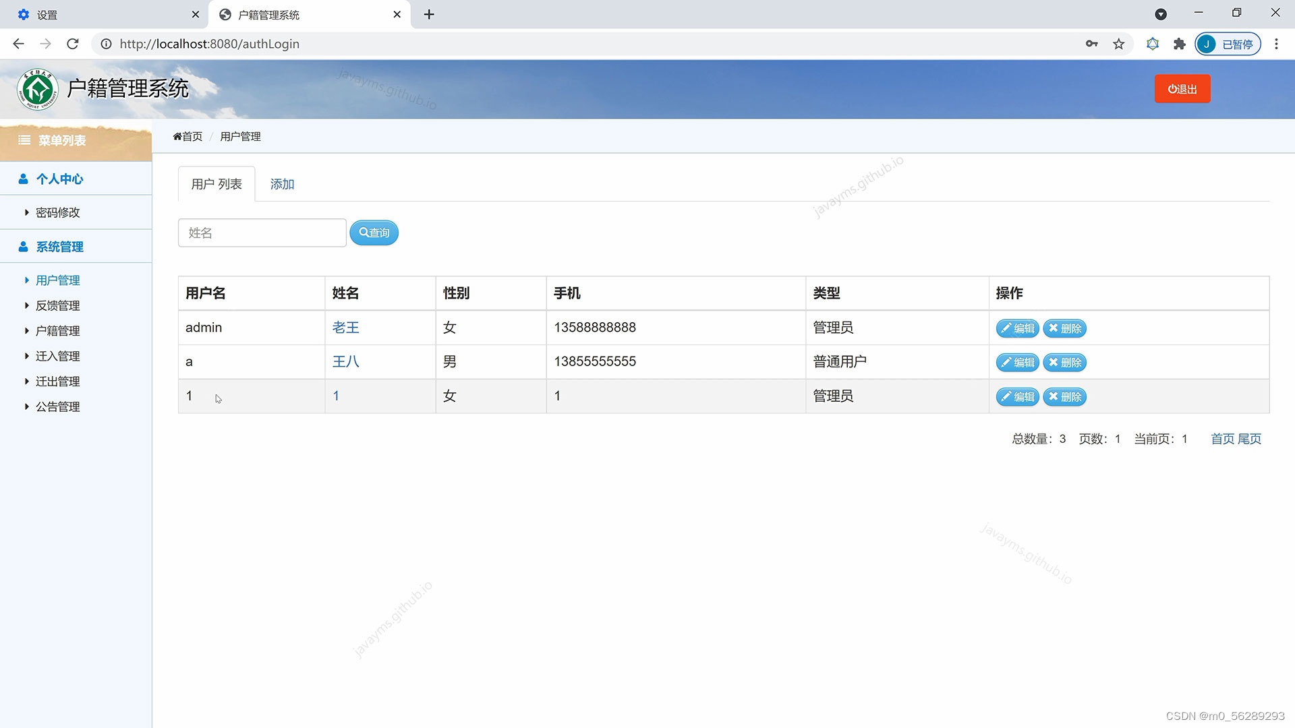
Task: Click the home icon in breadcrumb
Action: click(x=177, y=137)
